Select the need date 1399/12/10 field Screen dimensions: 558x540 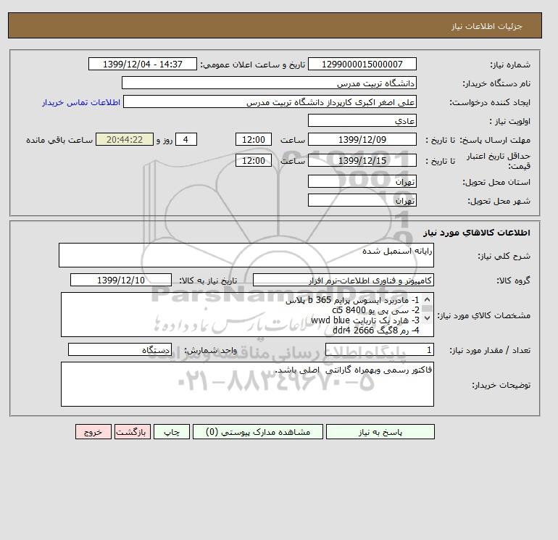[120, 280]
